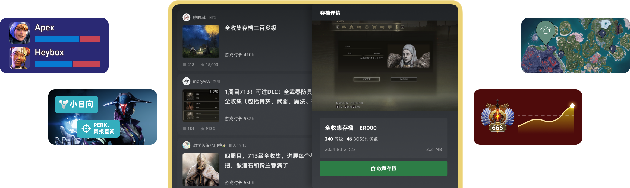Click the golden tree thumbnail of first post
Viewport: 630px width, 188px height.
201,41
